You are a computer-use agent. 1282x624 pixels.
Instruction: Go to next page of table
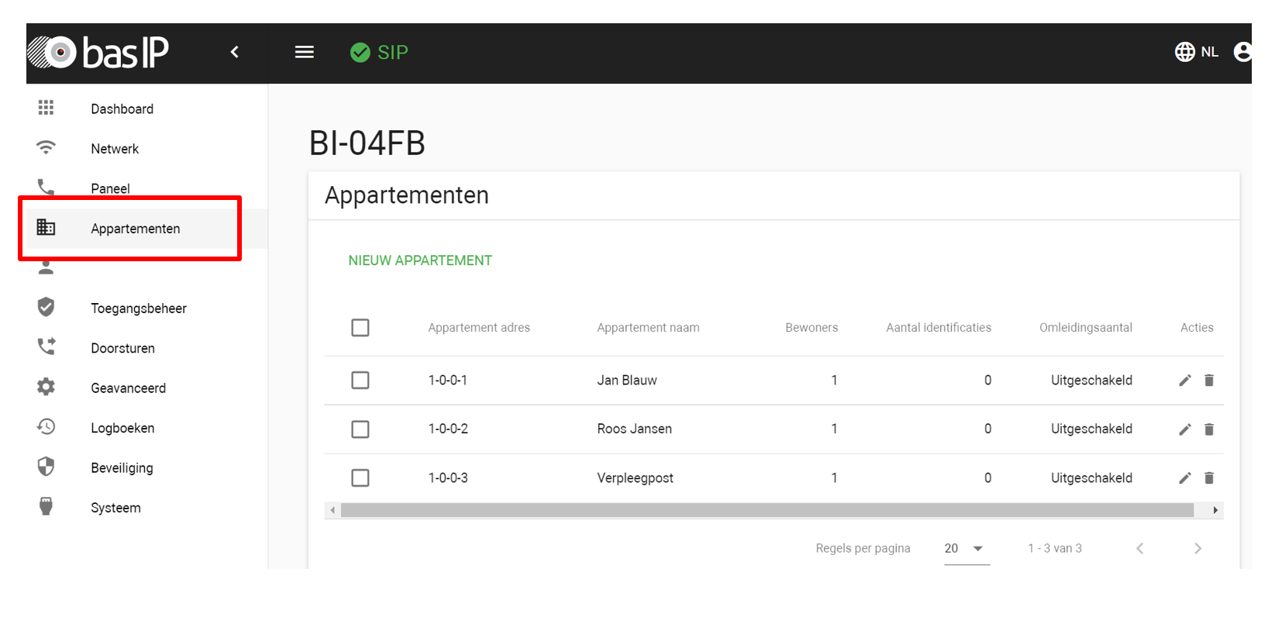[x=1198, y=548]
